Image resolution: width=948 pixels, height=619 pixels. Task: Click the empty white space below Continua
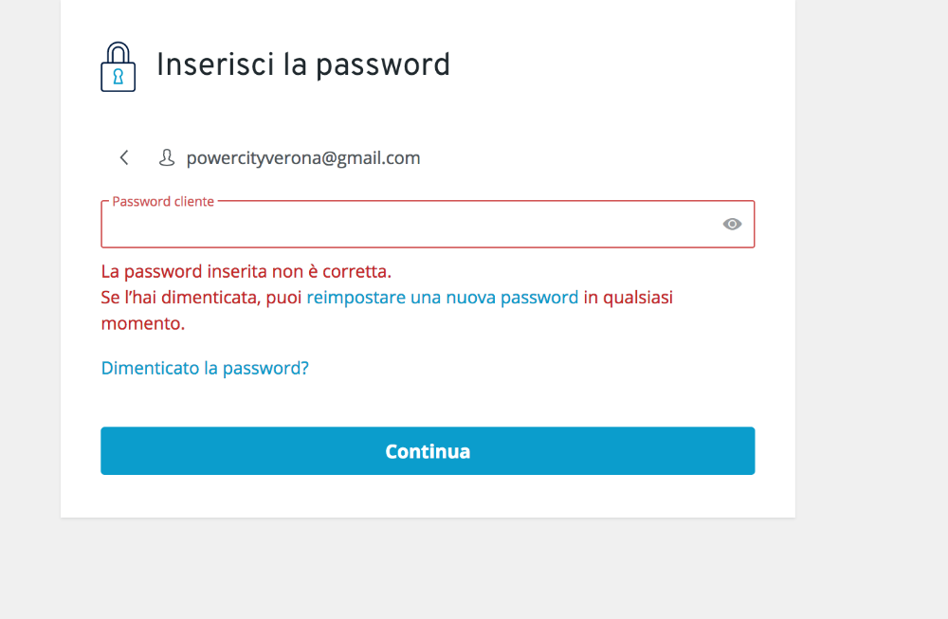click(428, 496)
